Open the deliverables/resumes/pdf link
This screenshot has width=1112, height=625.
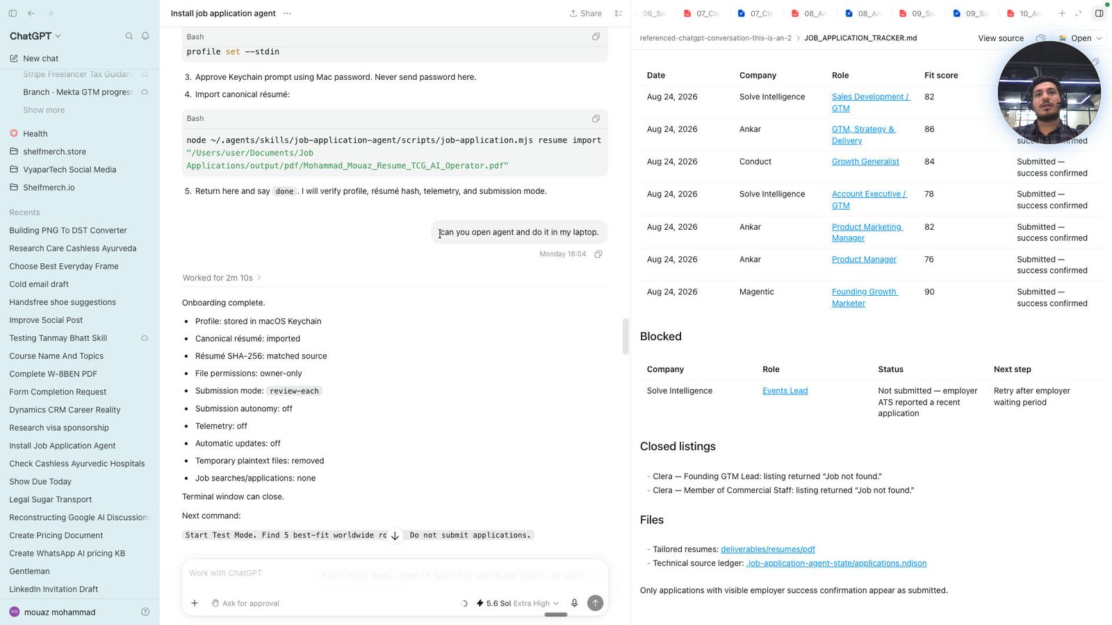click(x=767, y=549)
